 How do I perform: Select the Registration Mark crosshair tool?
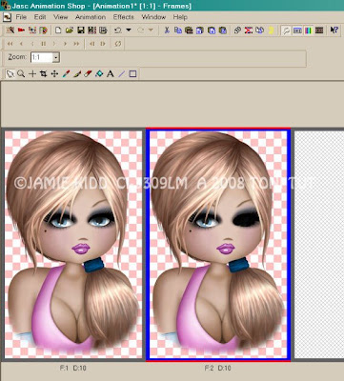click(x=32, y=74)
